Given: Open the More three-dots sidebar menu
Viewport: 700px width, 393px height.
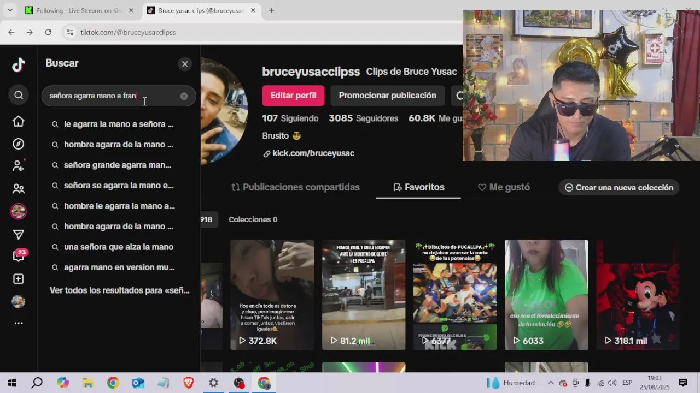Looking at the screenshot, I should [19, 323].
